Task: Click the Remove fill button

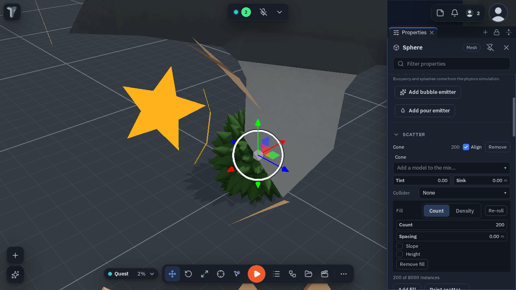Action: [412, 264]
